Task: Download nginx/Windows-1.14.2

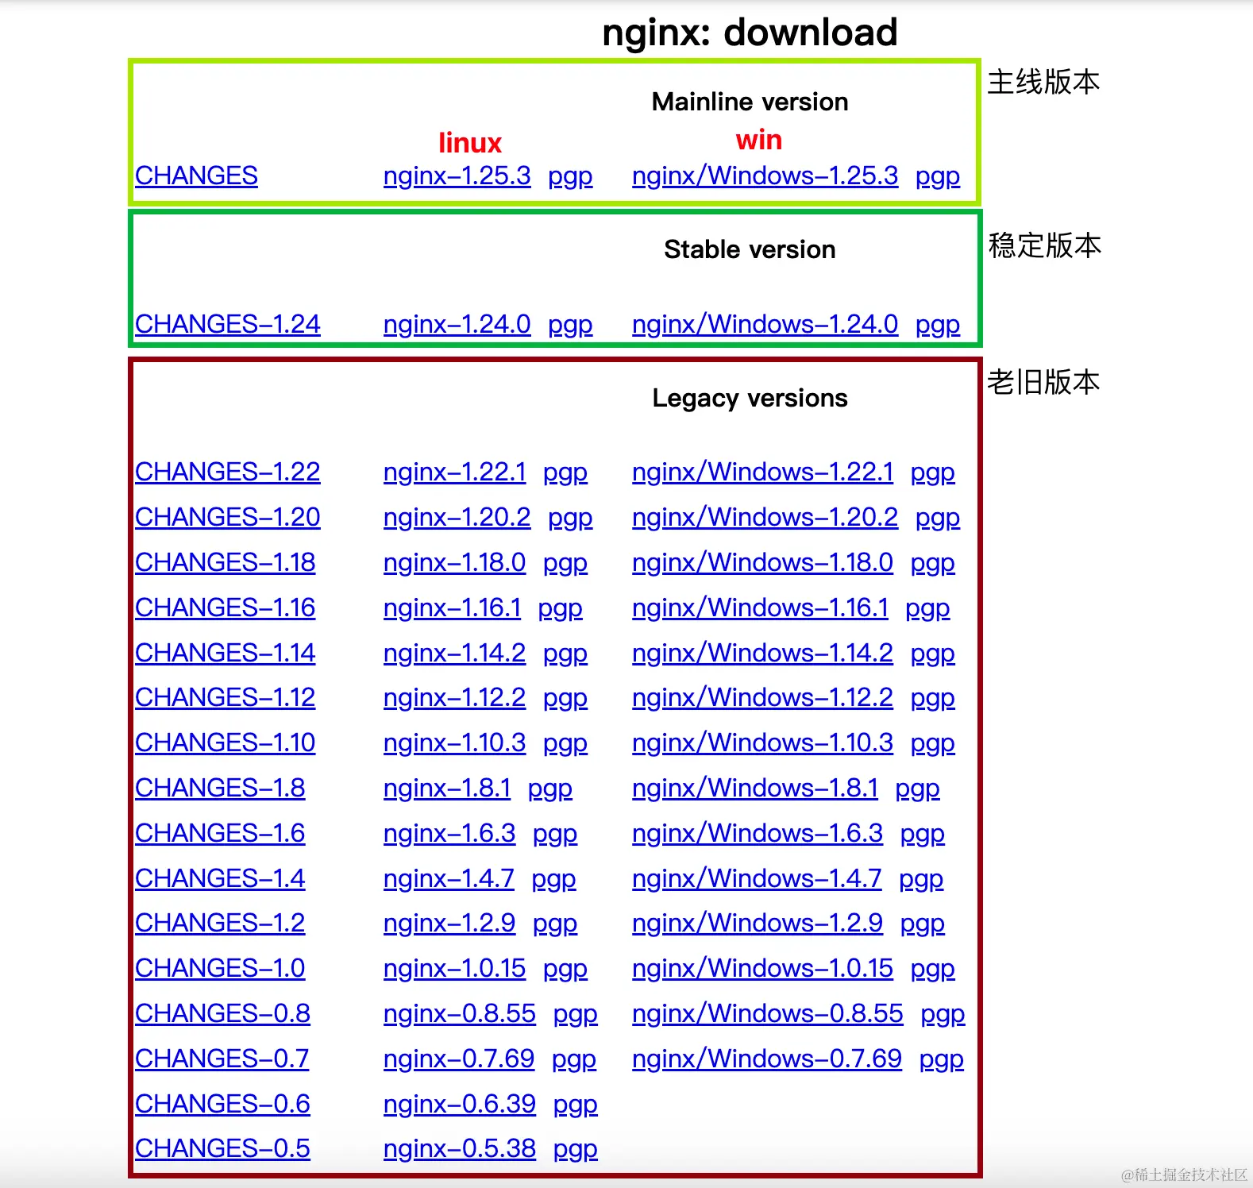Action: click(762, 653)
